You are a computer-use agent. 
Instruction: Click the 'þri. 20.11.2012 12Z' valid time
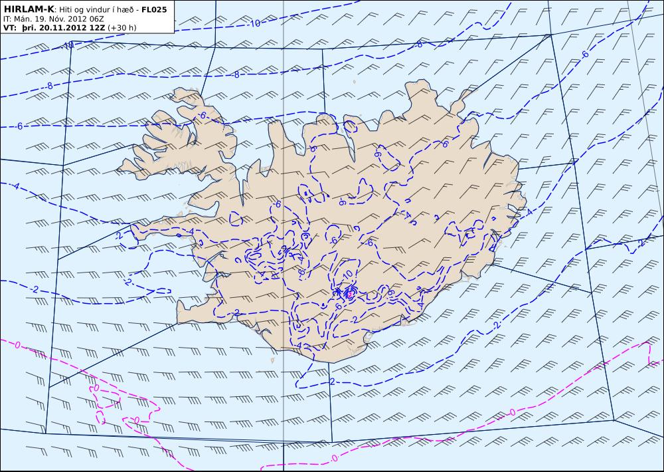click(x=64, y=28)
